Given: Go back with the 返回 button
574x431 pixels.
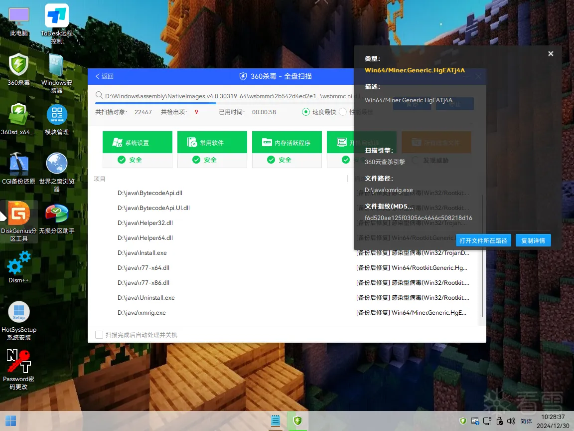Looking at the screenshot, I should tap(105, 76).
